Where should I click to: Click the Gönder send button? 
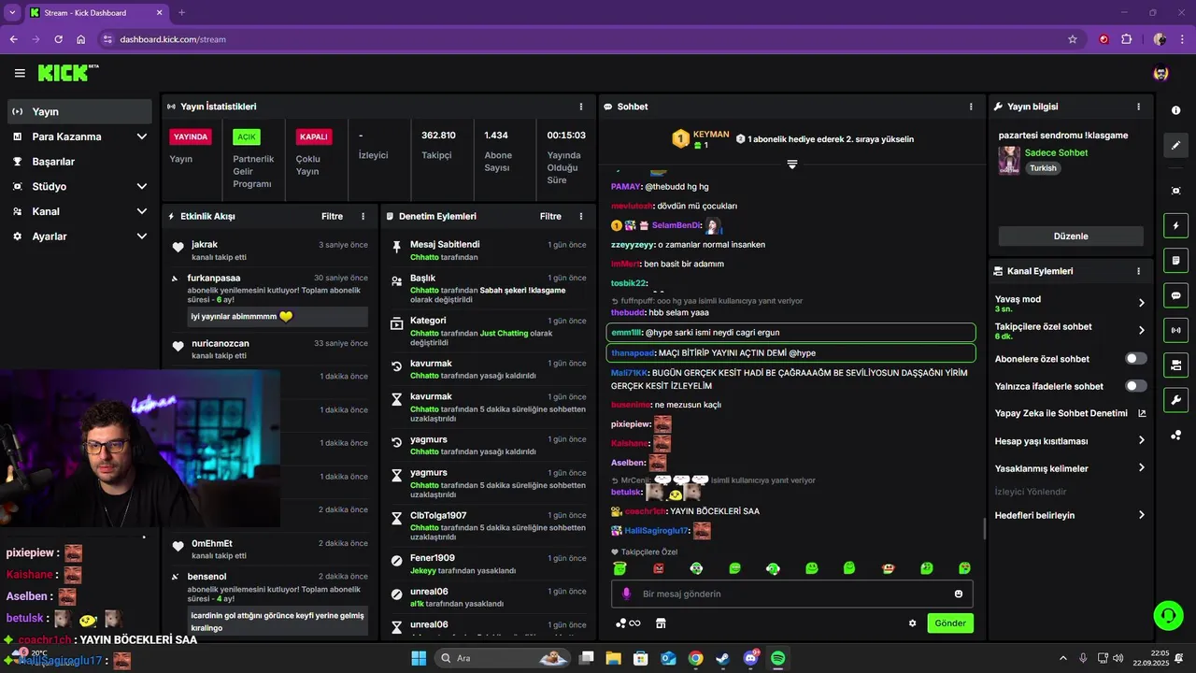(950, 623)
